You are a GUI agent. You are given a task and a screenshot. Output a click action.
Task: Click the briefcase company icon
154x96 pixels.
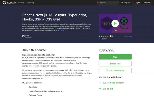tap(100, 83)
